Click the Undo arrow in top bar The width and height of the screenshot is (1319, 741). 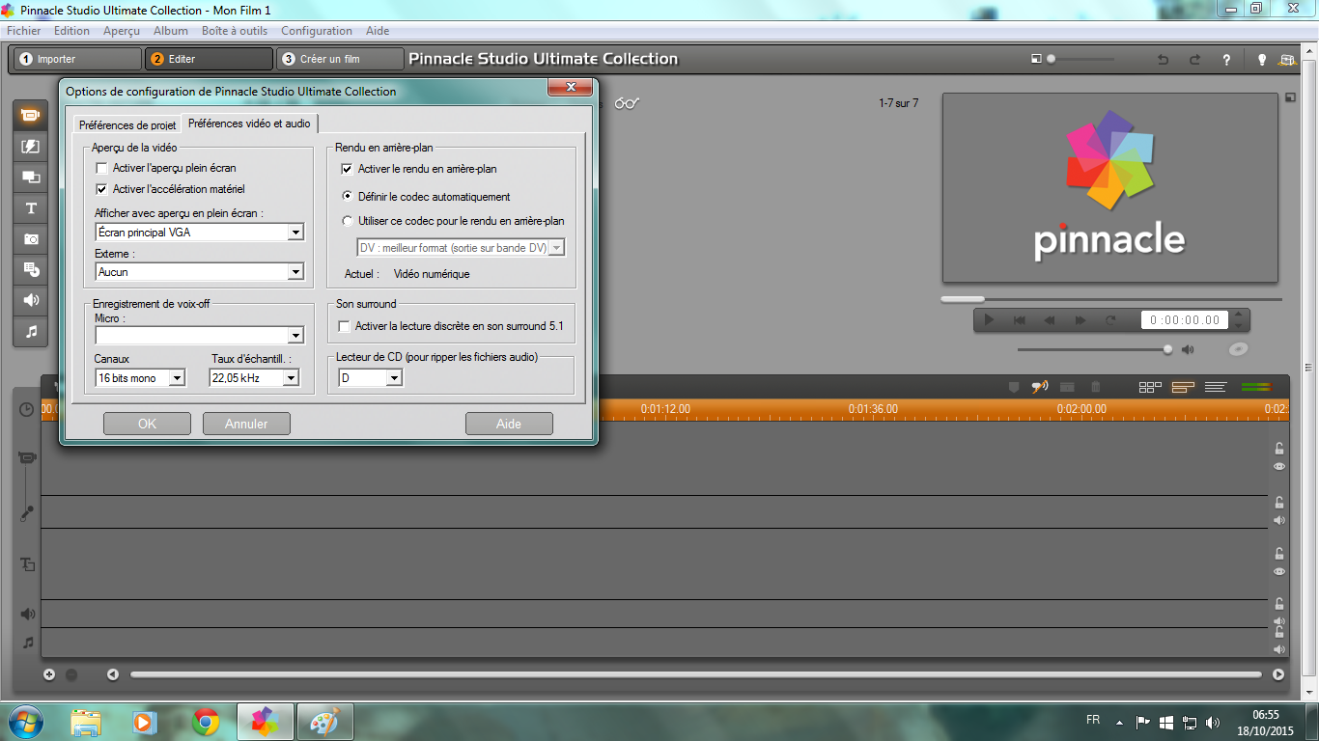(x=1164, y=59)
